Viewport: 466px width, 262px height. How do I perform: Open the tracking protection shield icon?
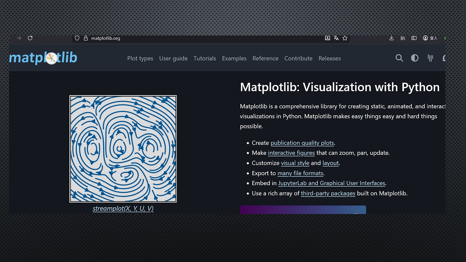point(77,38)
